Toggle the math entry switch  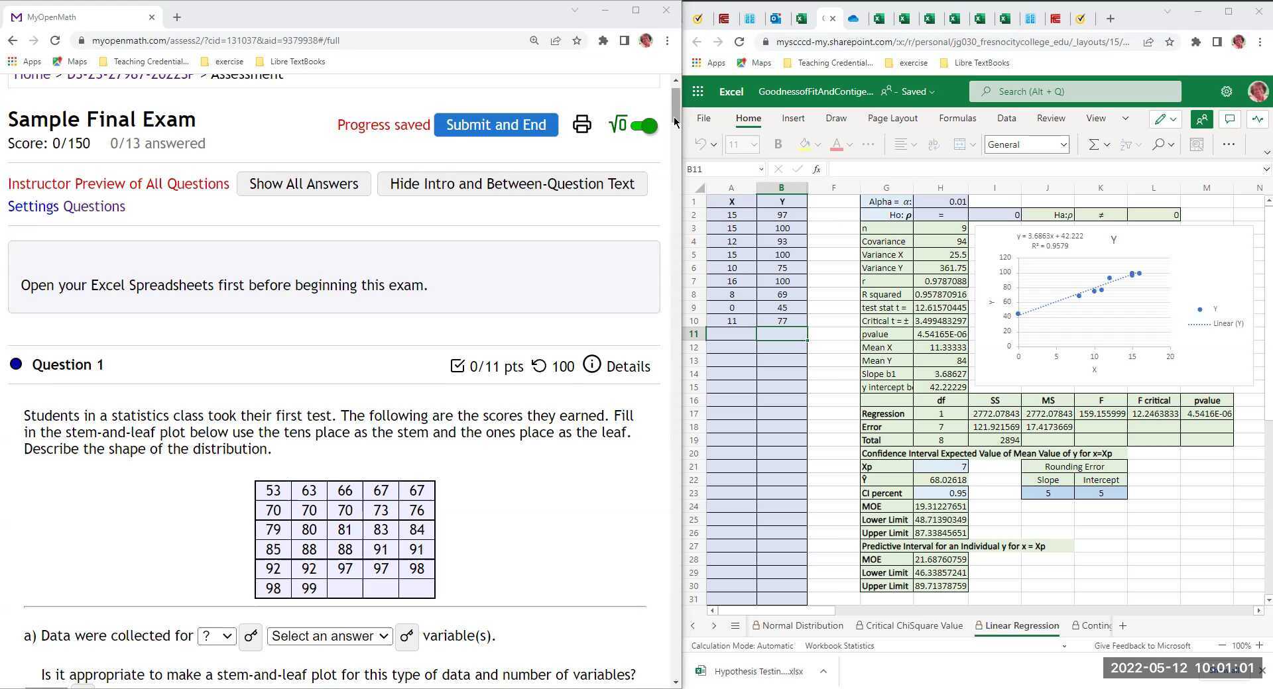[x=642, y=125]
